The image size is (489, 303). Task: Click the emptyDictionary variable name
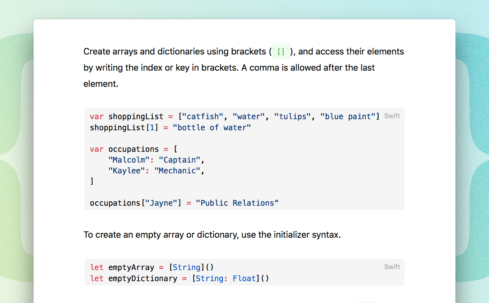143,278
